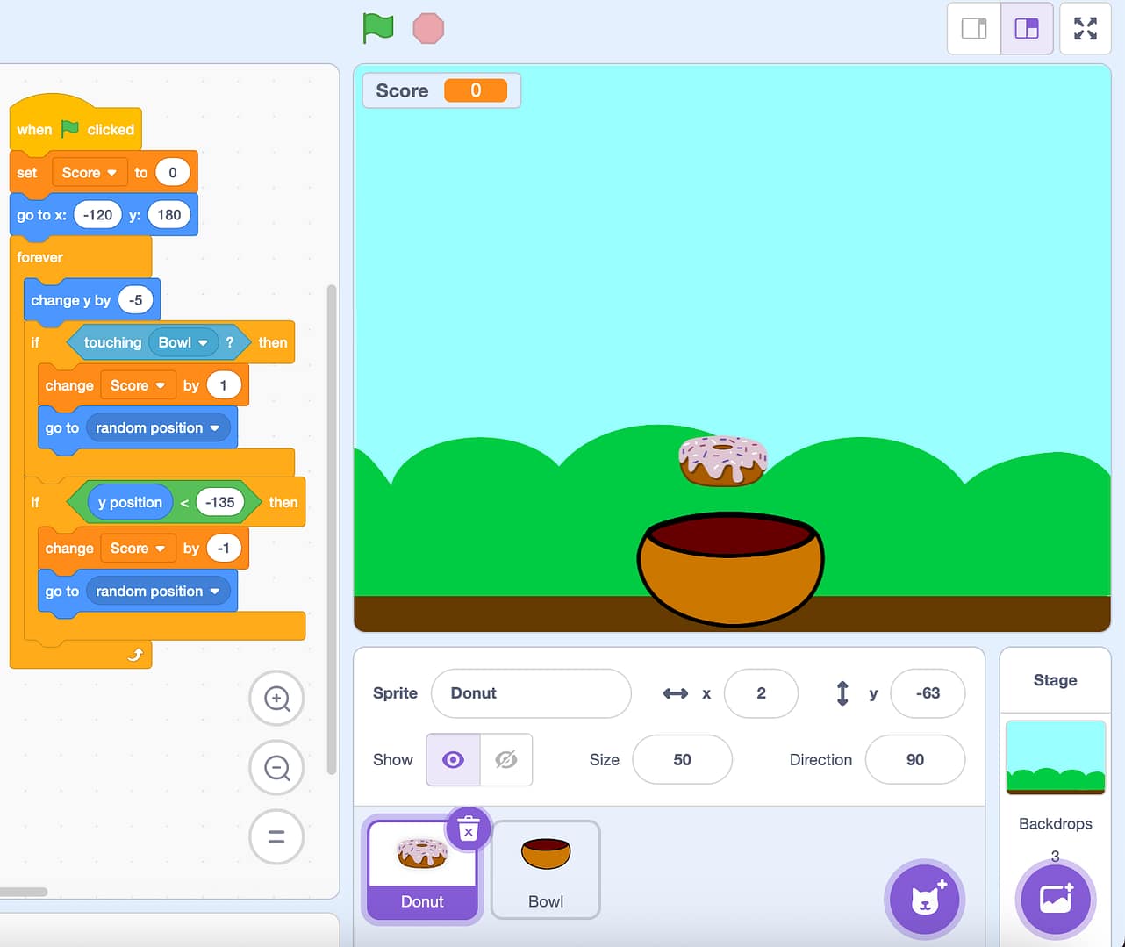
Task: Reset workspace zoom with the equals button
Action: (276, 836)
